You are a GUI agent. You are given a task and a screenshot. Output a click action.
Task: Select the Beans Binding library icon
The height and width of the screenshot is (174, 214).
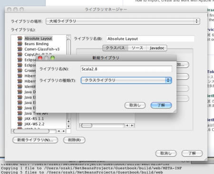20,44
